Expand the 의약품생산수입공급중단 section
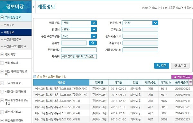 click(x=16, y=102)
